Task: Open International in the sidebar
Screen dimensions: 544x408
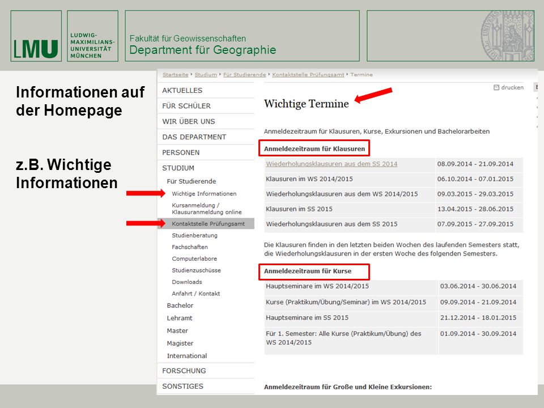Action: 186,356
